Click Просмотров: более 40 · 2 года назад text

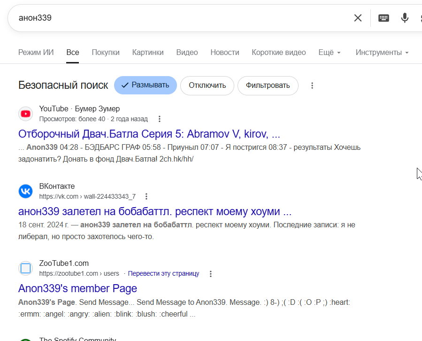pos(93,119)
